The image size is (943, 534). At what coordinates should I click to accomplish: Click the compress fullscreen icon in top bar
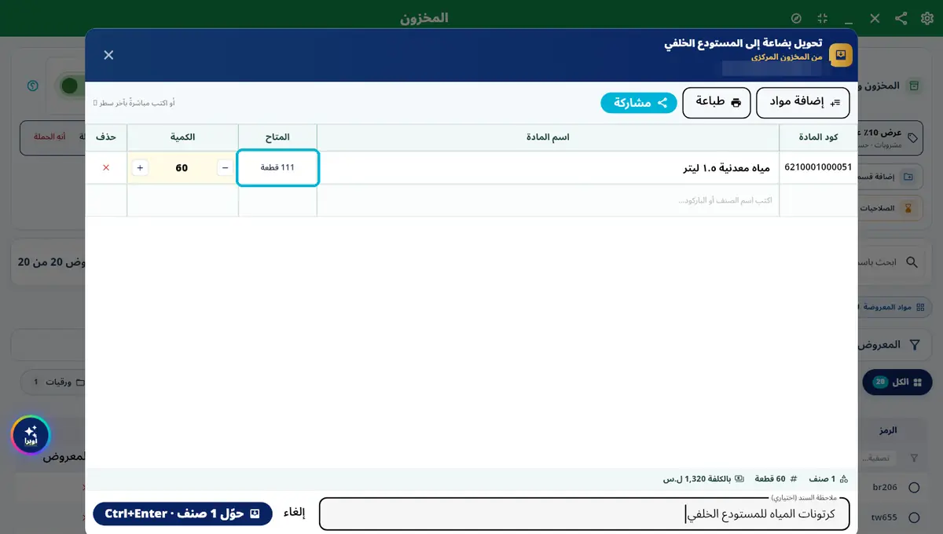(822, 18)
